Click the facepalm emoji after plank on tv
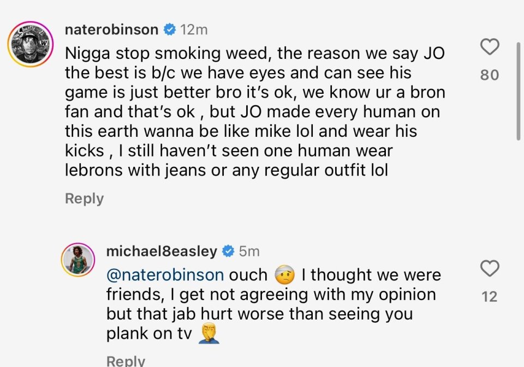Viewport: 524px width, 367px height. point(208,334)
